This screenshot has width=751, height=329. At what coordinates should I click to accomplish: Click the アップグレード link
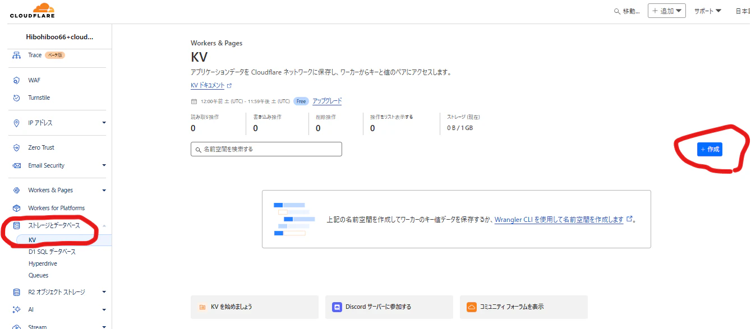327,101
